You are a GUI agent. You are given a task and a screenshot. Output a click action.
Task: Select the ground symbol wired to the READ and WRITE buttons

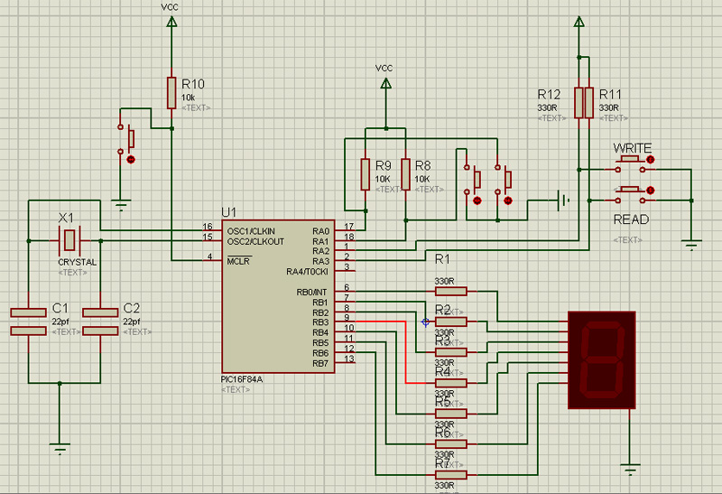691,245
